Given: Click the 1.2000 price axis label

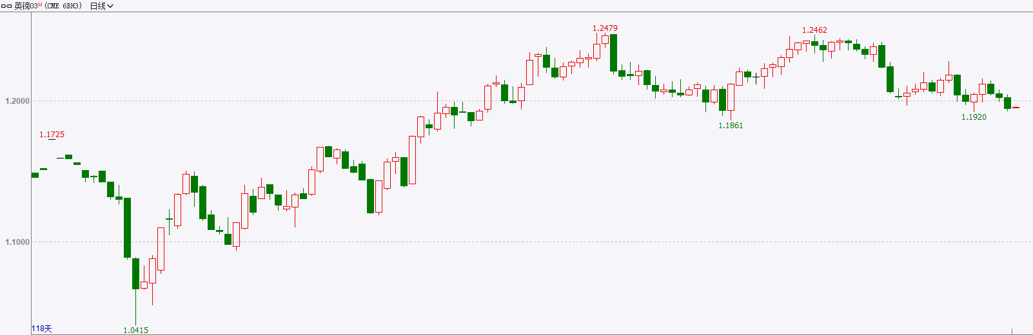Looking at the screenshot, I should coord(17,101).
